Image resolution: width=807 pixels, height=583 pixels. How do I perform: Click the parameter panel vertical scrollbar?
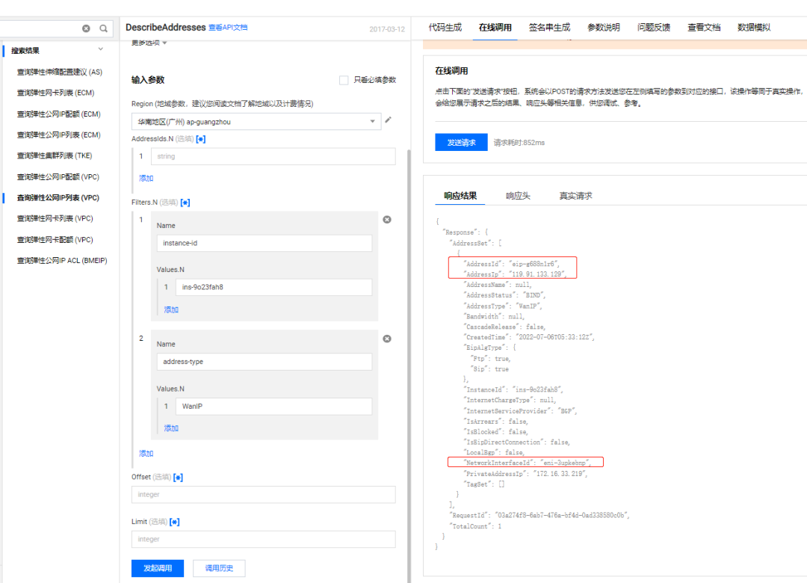409,365
